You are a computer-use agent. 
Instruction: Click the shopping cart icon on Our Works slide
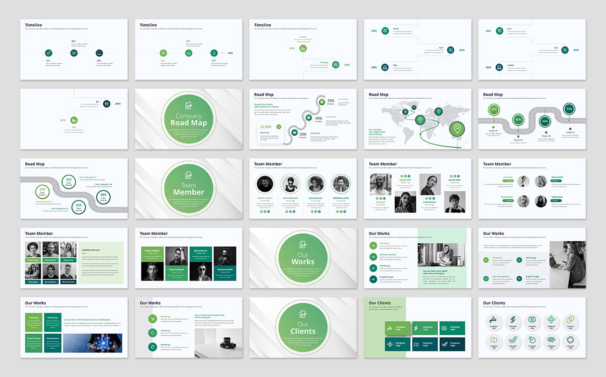(x=153, y=319)
